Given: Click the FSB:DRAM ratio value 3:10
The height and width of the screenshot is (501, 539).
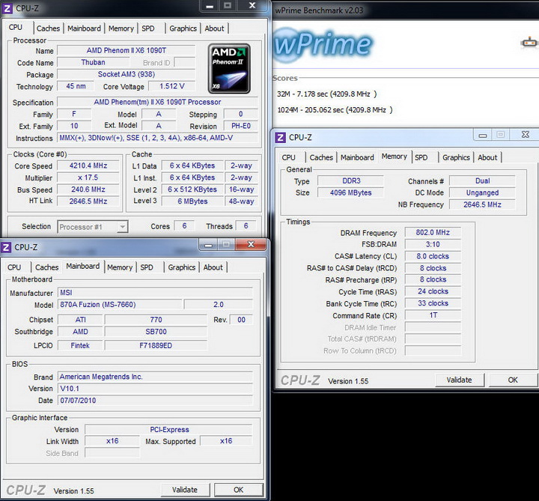Looking at the screenshot, I should pos(433,244).
